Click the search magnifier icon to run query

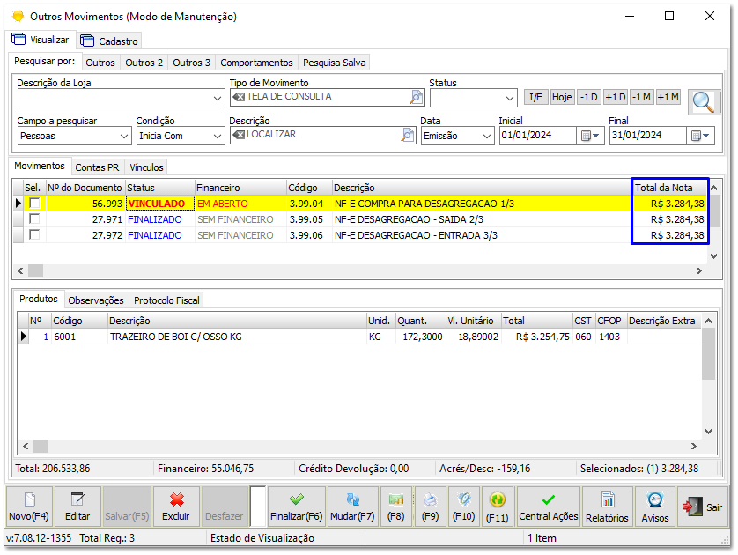click(x=703, y=102)
